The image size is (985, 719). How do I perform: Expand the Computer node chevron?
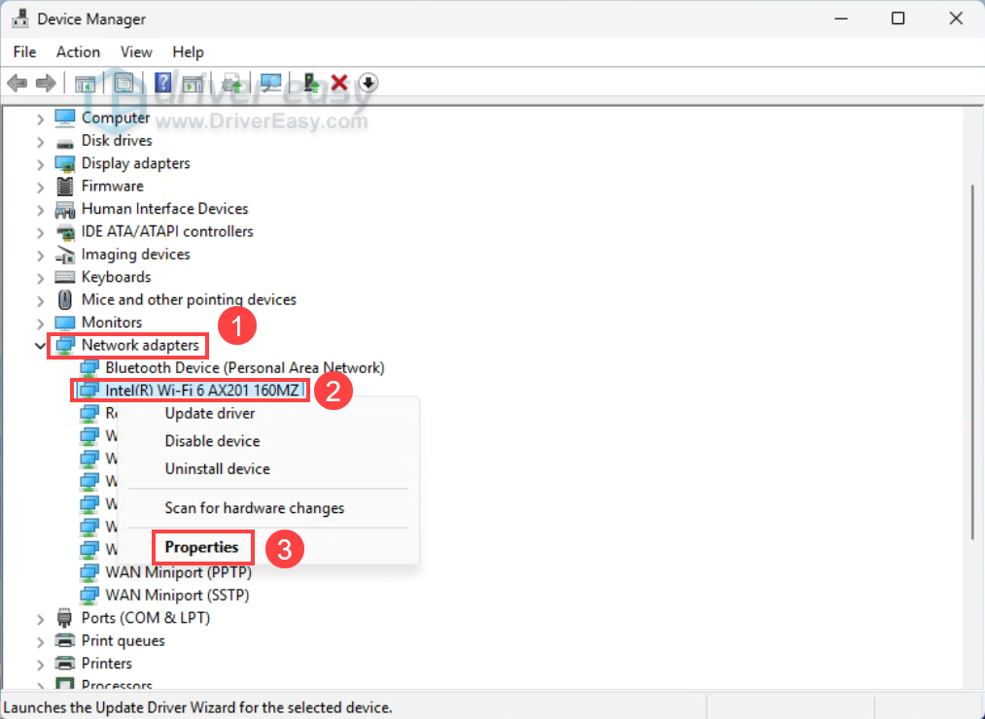tap(40, 119)
